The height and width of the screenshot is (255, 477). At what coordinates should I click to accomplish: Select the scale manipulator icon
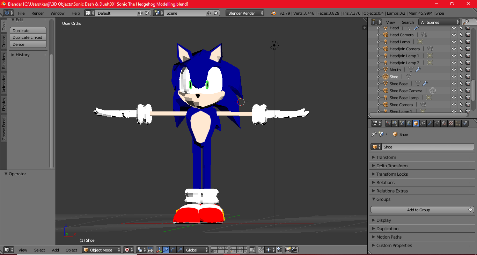click(x=180, y=250)
